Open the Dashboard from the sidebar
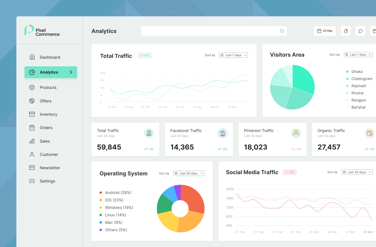 click(x=50, y=57)
